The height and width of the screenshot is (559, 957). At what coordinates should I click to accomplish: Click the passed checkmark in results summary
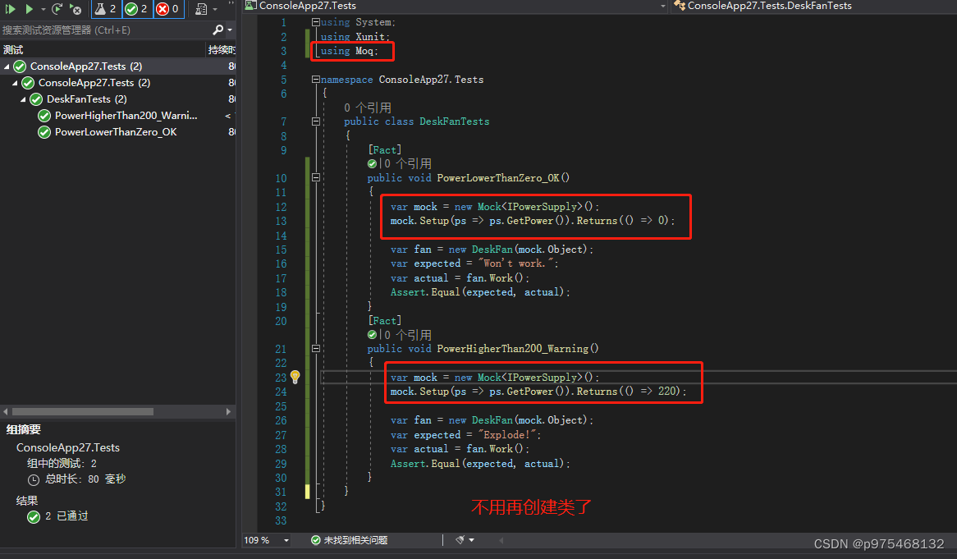pyautogui.click(x=34, y=517)
